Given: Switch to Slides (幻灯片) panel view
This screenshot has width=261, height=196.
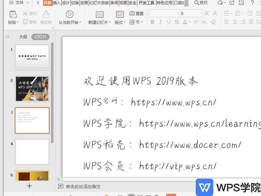Looking at the screenshot, I should pyautogui.click(x=40, y=37).
